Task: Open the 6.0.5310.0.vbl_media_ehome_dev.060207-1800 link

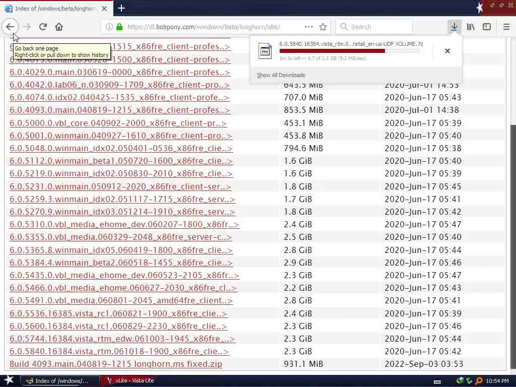Action: 124,224
